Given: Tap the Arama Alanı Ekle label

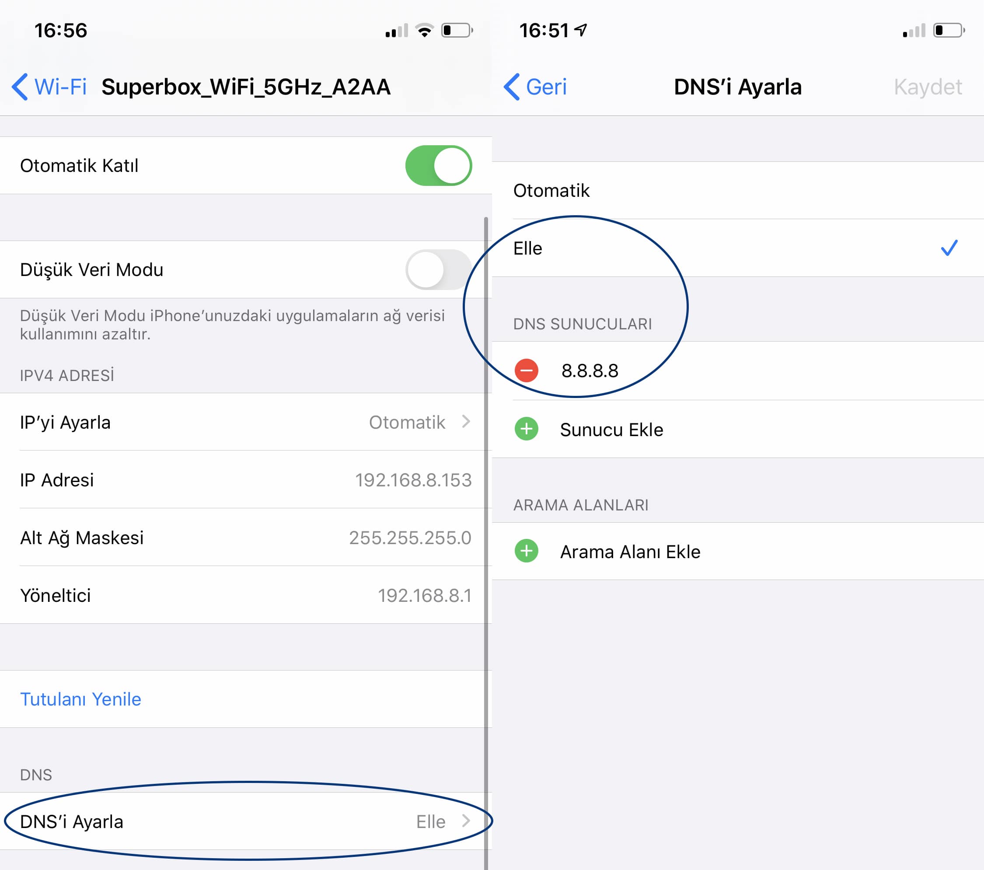Looking at the screenshot, I should click(x=630, y=552).
